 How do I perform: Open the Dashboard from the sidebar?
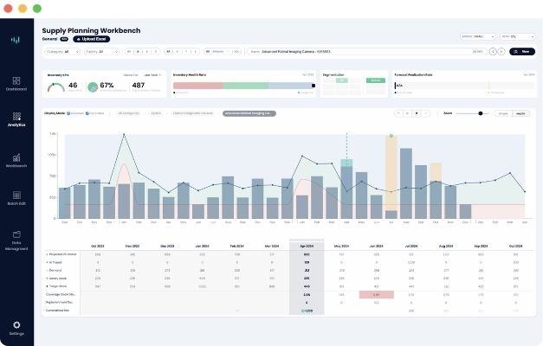pos(16,80)
